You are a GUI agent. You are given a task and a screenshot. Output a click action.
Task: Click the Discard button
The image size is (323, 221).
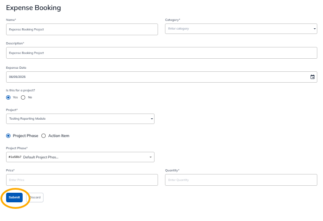[35, 198]
